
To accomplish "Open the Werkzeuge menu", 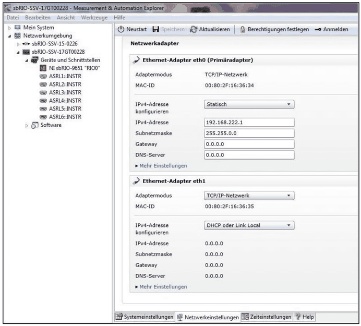I will point(94,18).
